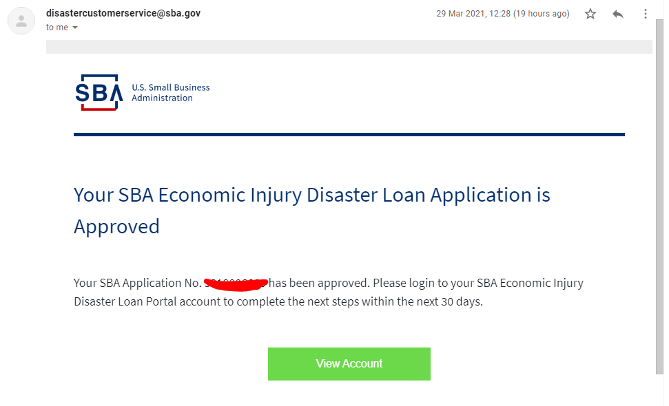Click the reply arrow icon
This screenshot has height=406, width=669.
618,14
